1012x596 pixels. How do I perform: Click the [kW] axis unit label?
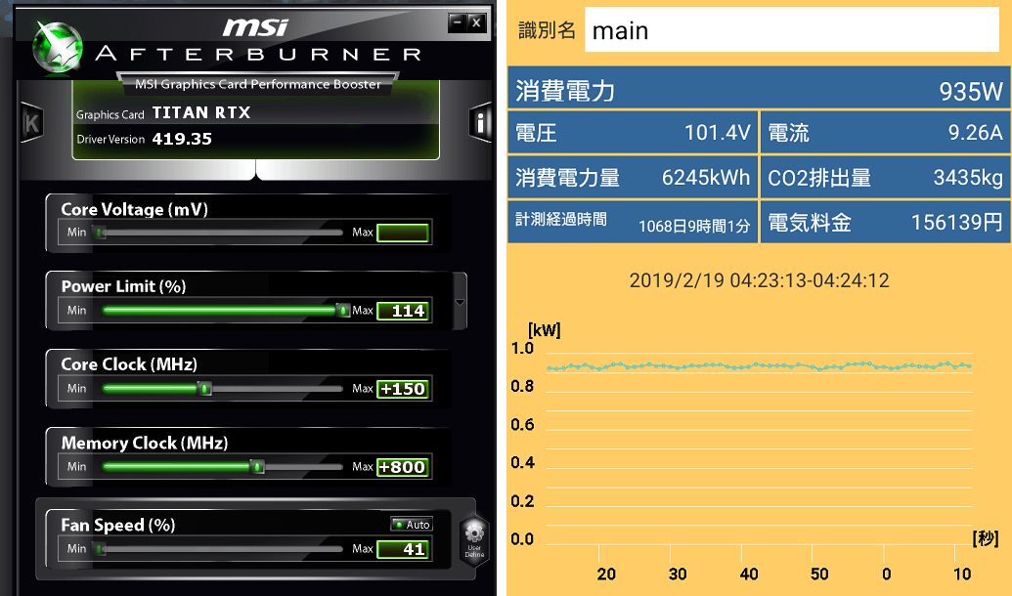[544, 330]
